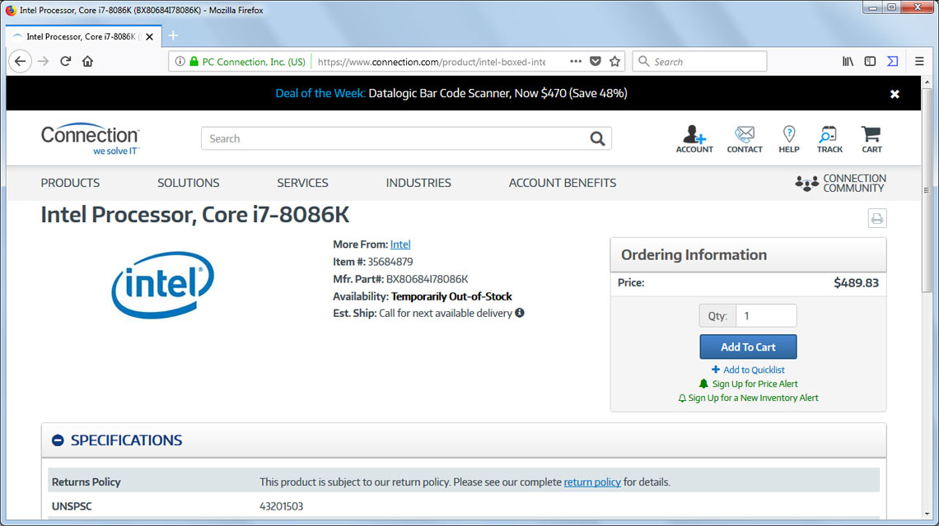Open page actions three-dot menu
This screenshot has width=939, height=526.
tap(576, 61)
